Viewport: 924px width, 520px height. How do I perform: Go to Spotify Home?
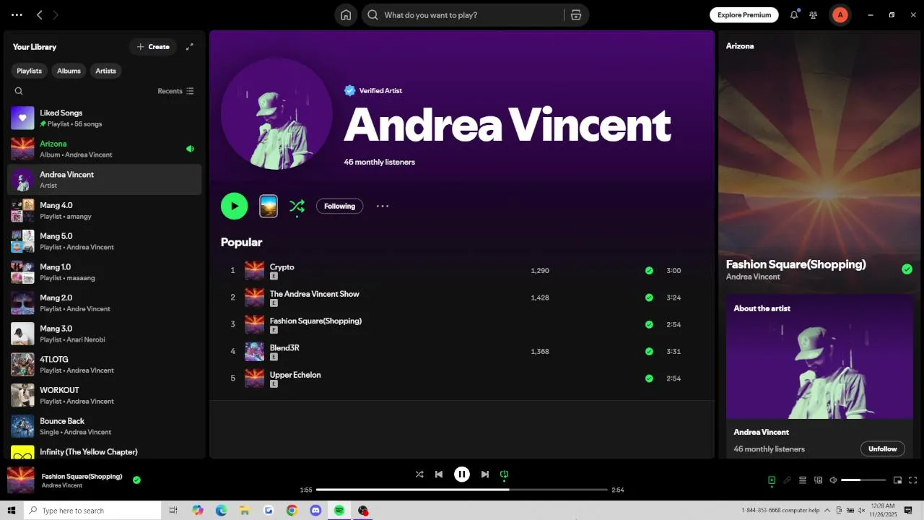click(x=346, y=15)
